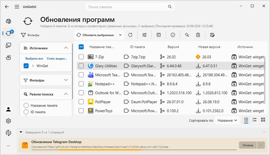Show package details info icon

[173, 35]
